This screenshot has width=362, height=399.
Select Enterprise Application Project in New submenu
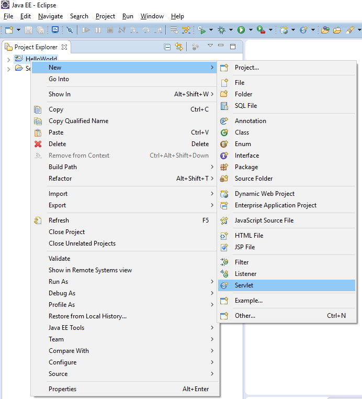287,205
